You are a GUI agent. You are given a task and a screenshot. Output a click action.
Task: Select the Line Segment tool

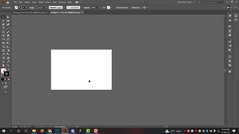tap(8, 28)
